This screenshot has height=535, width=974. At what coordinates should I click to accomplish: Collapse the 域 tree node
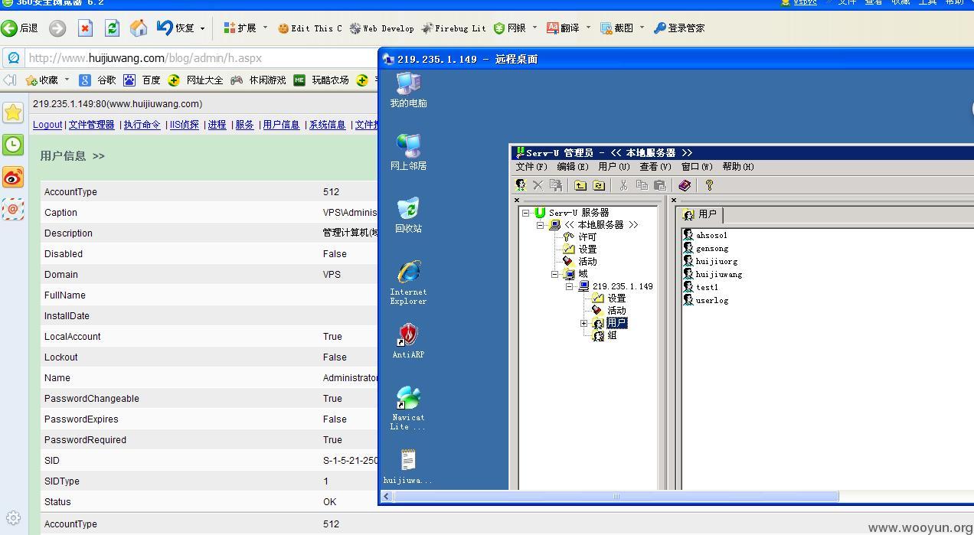coord(555,274)
